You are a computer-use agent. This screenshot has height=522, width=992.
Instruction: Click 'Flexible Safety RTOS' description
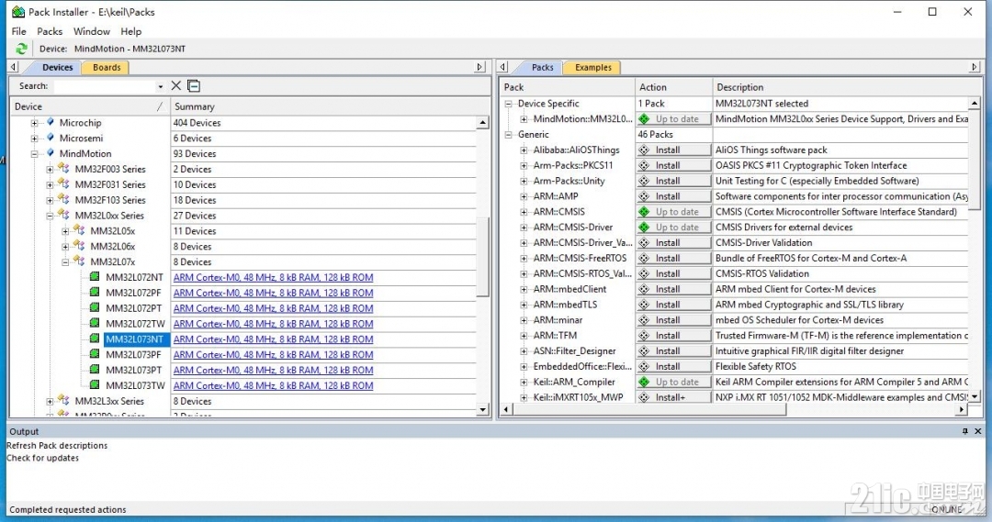pos(755,366)
